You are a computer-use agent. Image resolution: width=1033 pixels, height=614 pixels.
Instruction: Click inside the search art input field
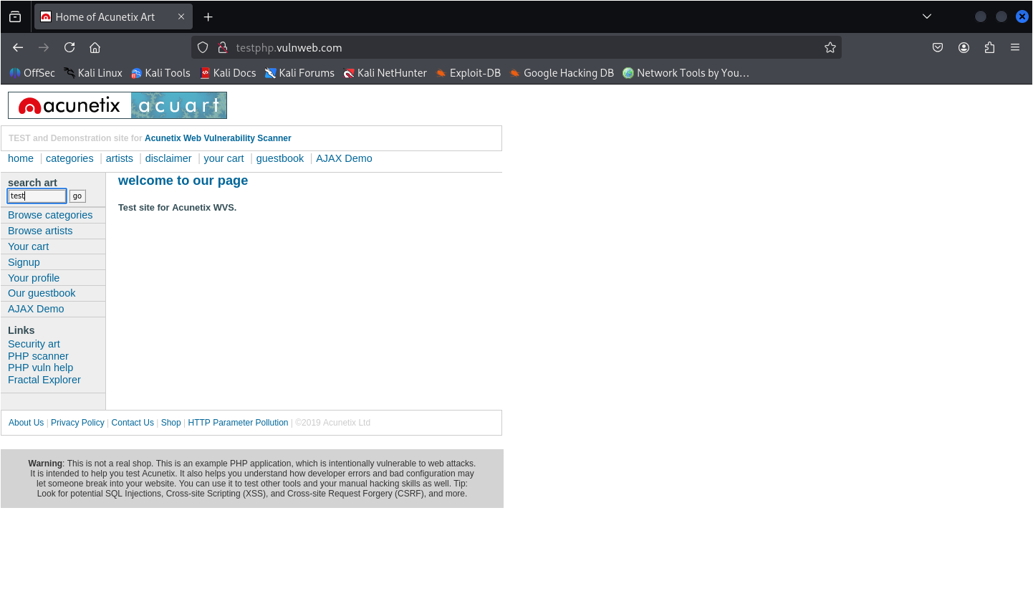pos(37,196)
